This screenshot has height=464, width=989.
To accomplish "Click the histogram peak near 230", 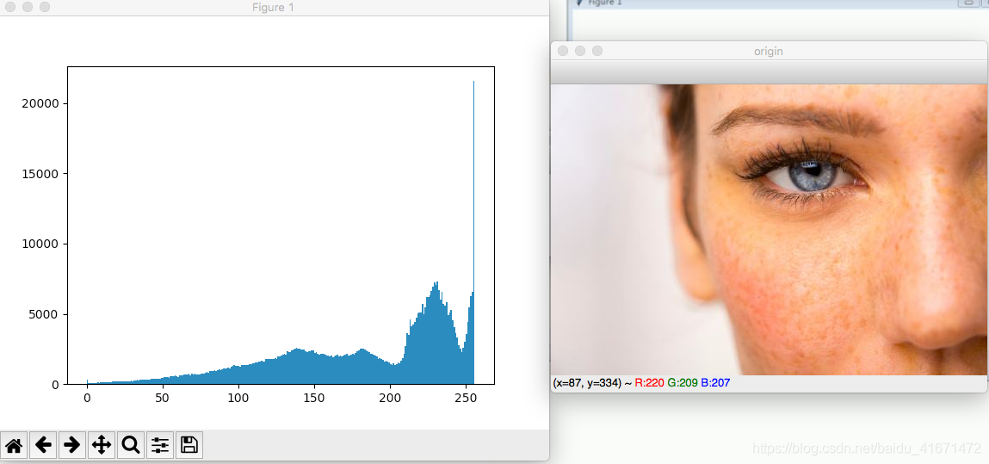I will click(x=436, y=334).
